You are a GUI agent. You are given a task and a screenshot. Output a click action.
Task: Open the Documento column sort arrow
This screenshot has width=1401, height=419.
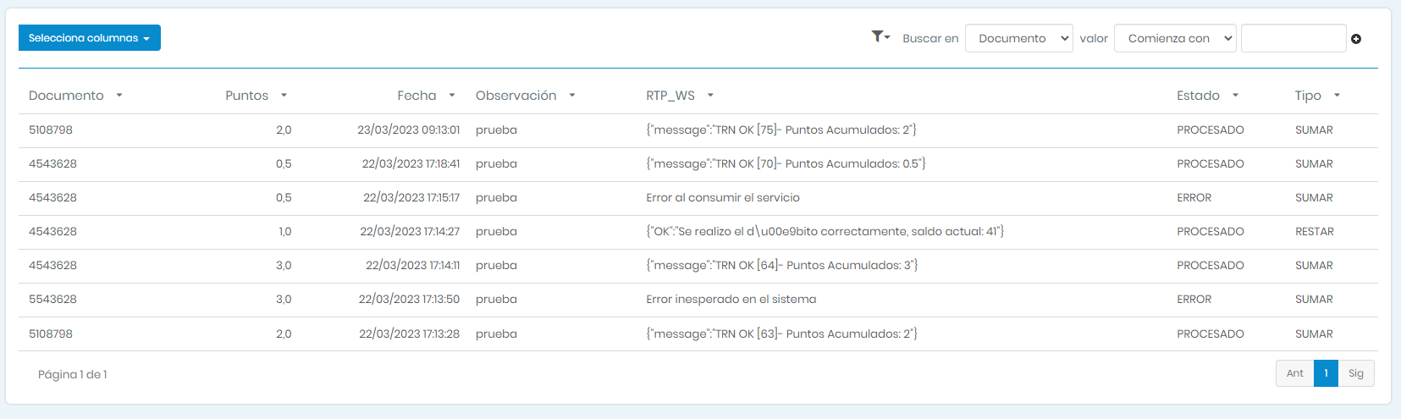click(119, 96)
